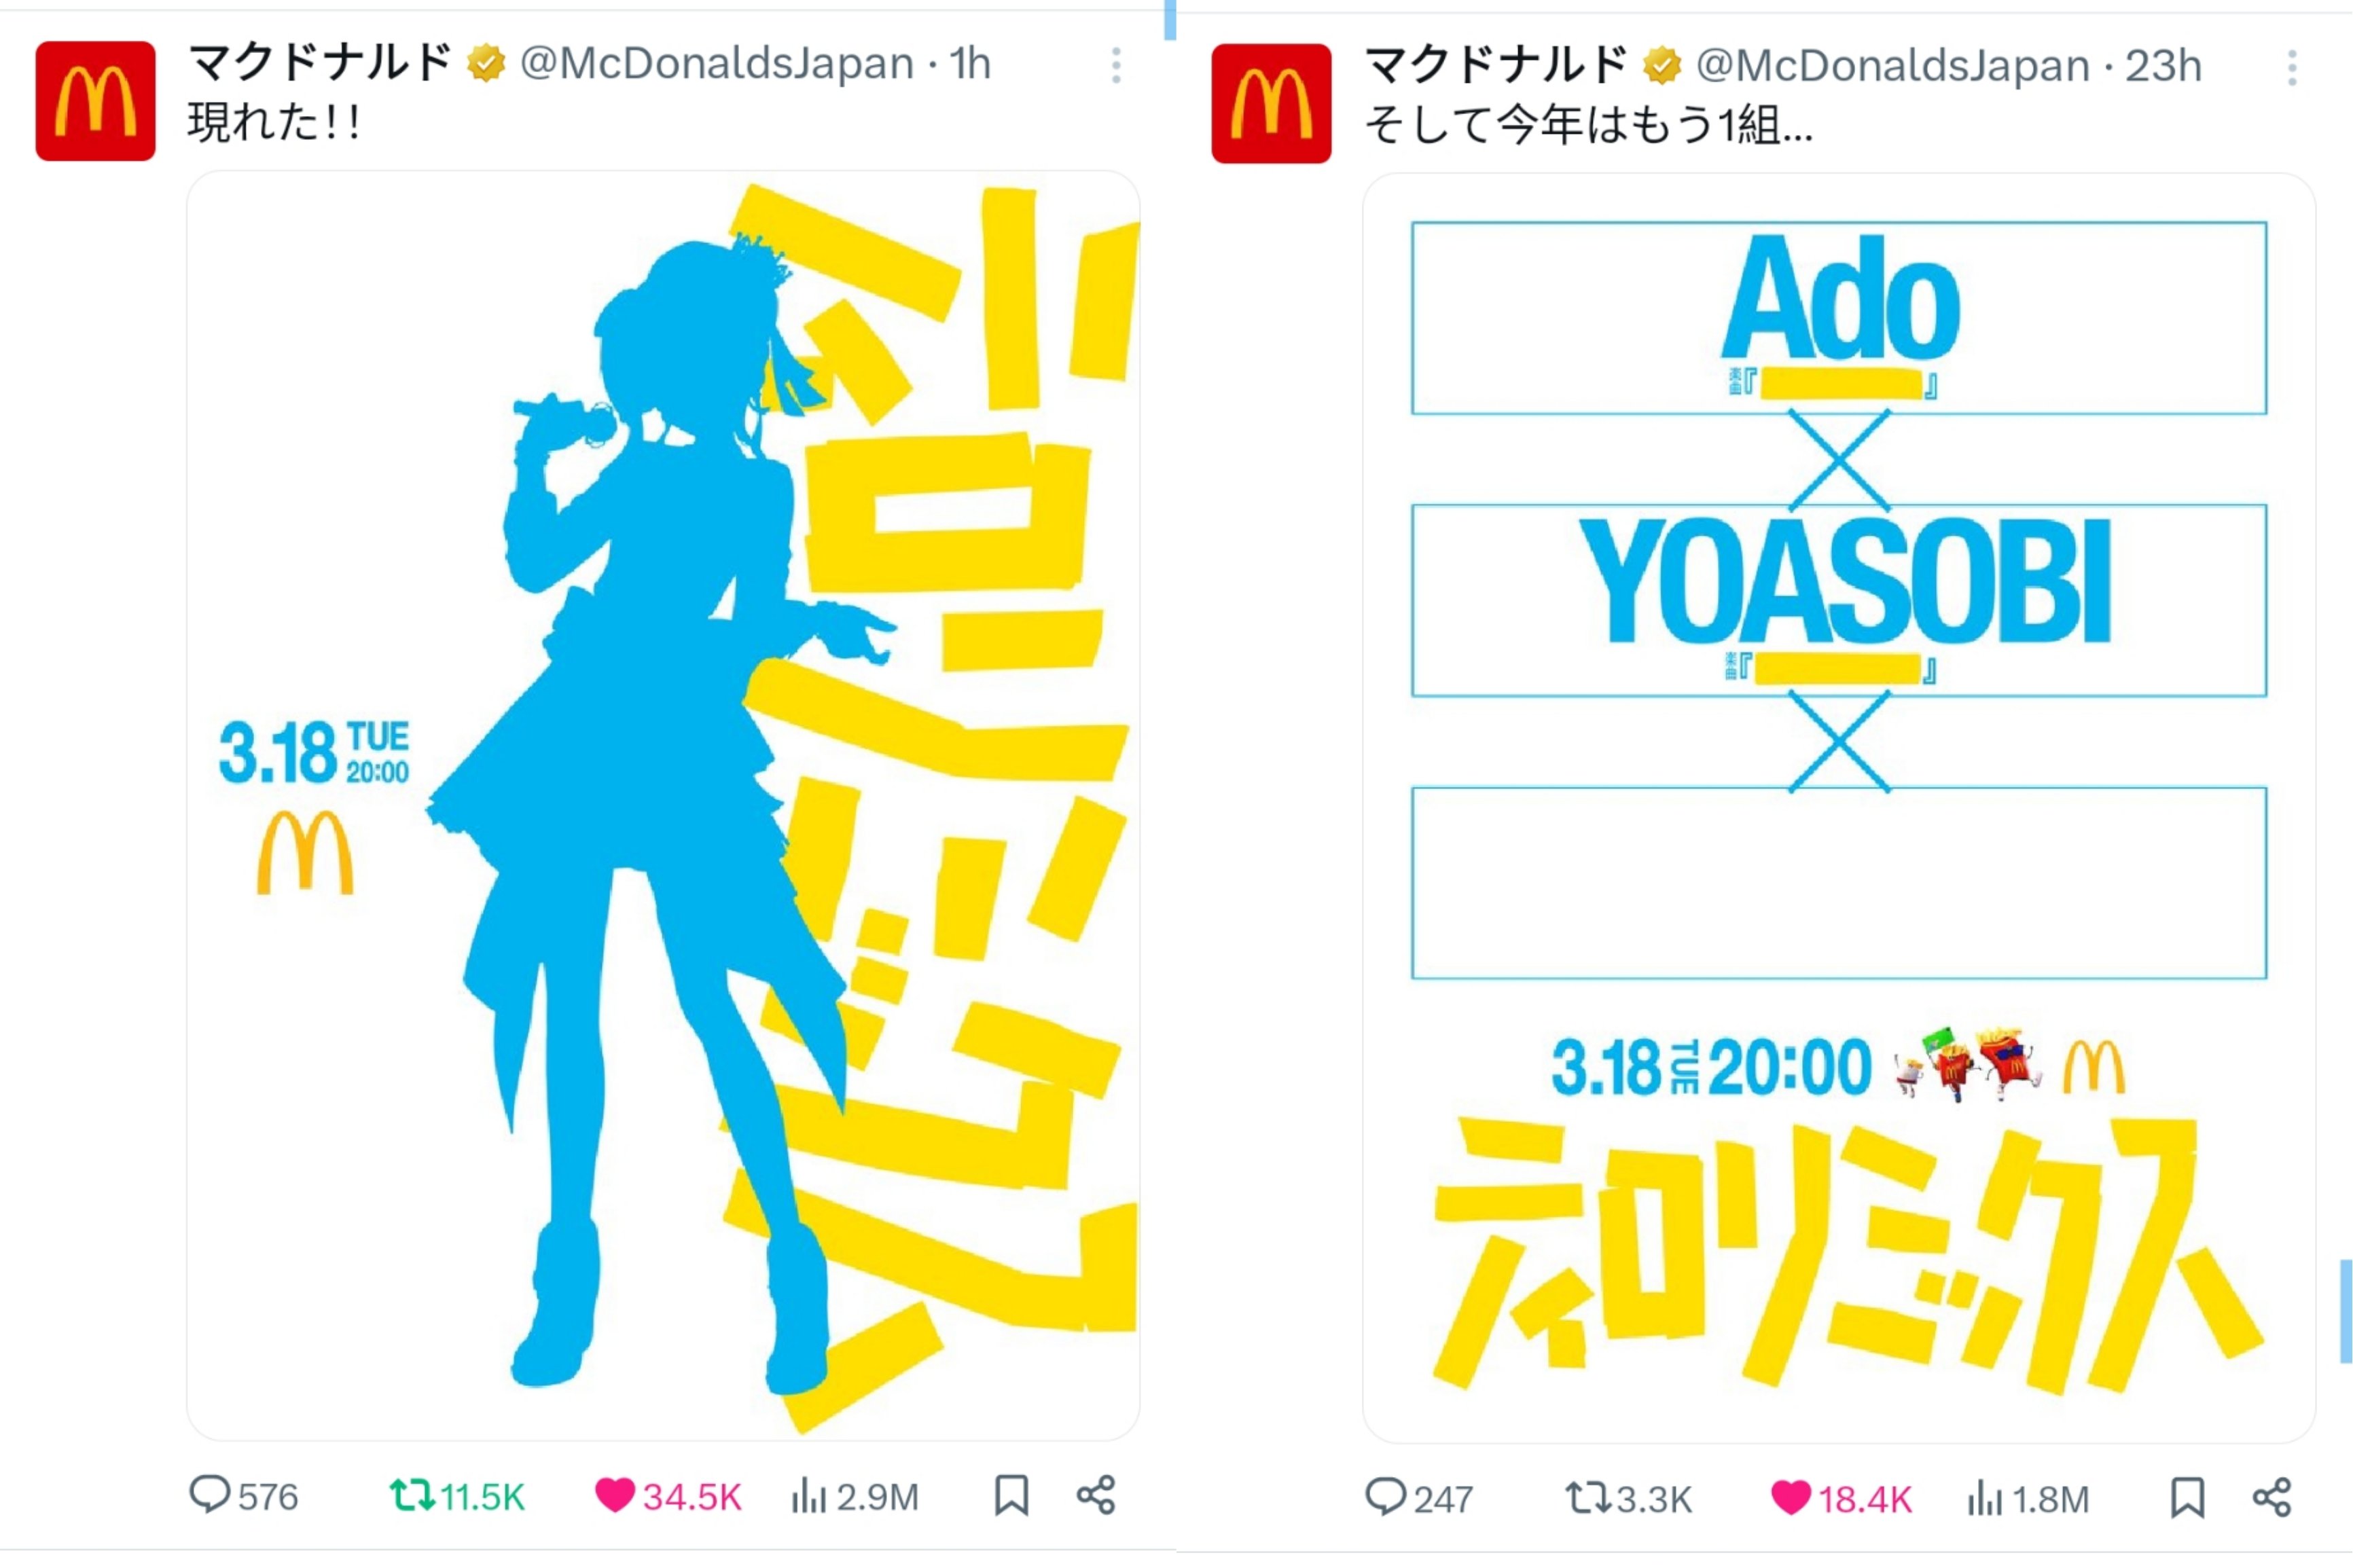Bookmark the 現れた!! tweet
Viewport: 2353px width, 1568px height.
coord(1011,1496)
